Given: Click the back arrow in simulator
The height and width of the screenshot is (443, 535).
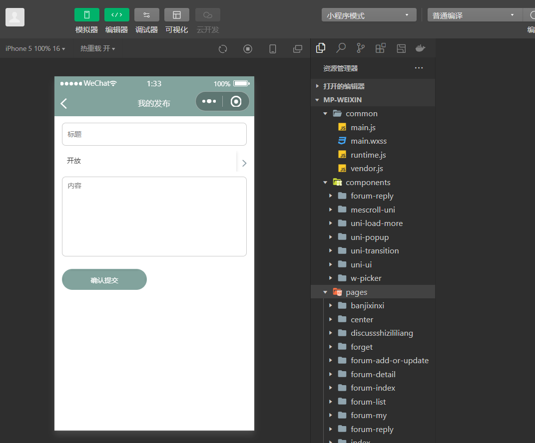Looking at the screenshot, I should click(x=64, y=103).
